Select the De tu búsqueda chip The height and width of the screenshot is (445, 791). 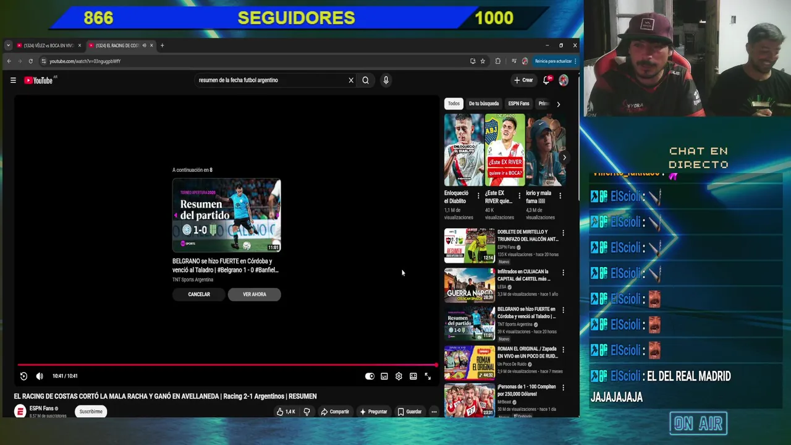[x=484, y=104]
